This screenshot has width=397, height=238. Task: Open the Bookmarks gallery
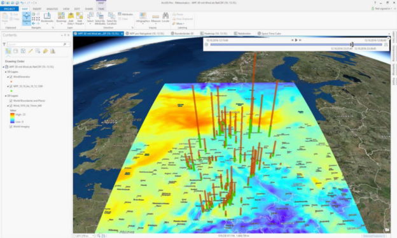pos(47,18)
